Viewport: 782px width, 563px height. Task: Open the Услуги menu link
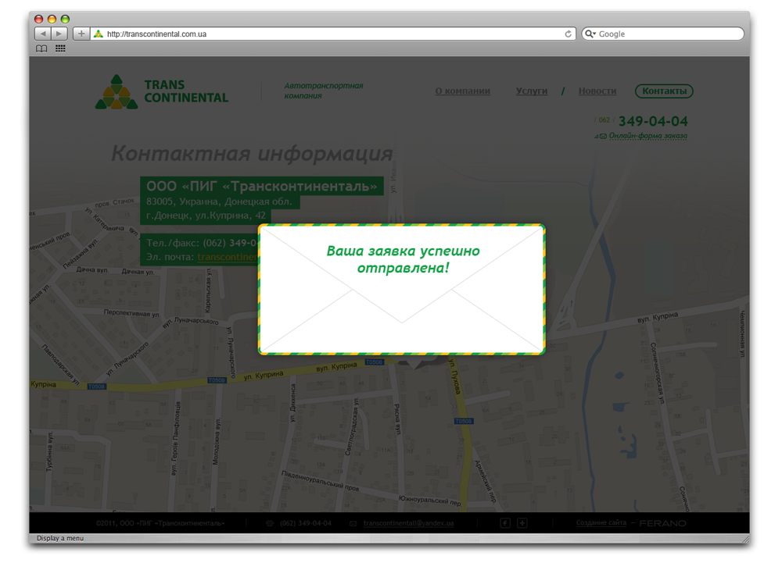pos(532,91)
